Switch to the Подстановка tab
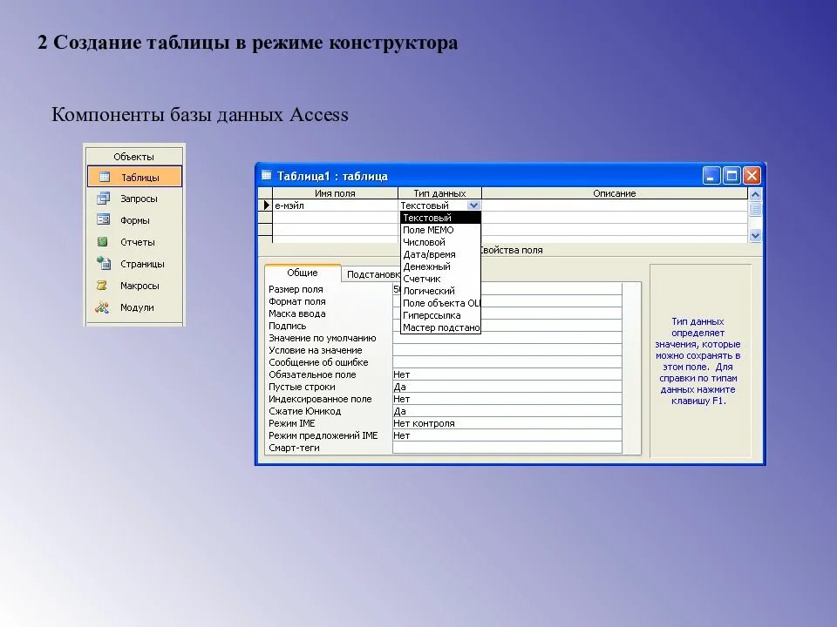The height and width of the screenshot is (627, 837). click(x=371, y=274)
